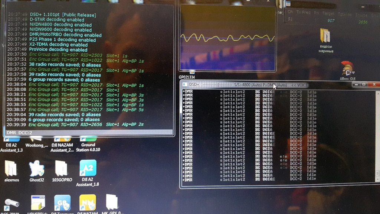Image resolution: width=380 pixels, height=214 pixels.
Task: Open DSD+ console window system menu icon
Action: click(185, 84)
